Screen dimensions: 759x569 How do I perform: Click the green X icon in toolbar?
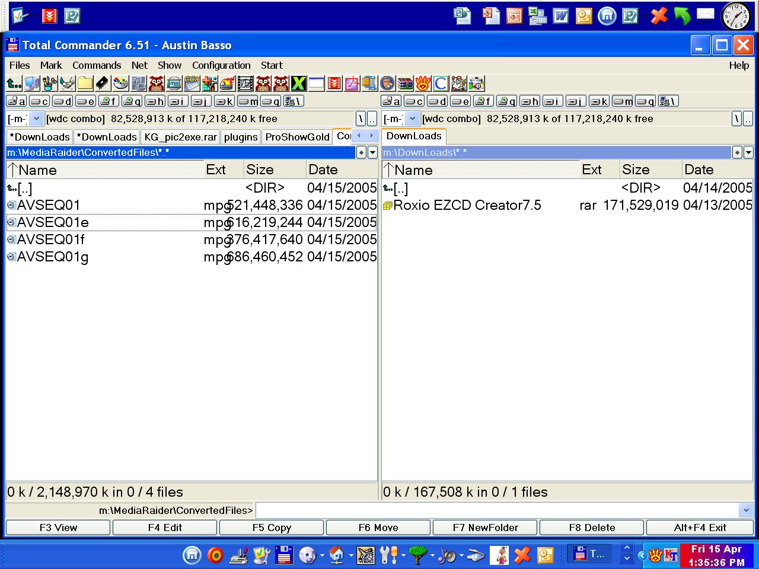click(x=298, y=84)
